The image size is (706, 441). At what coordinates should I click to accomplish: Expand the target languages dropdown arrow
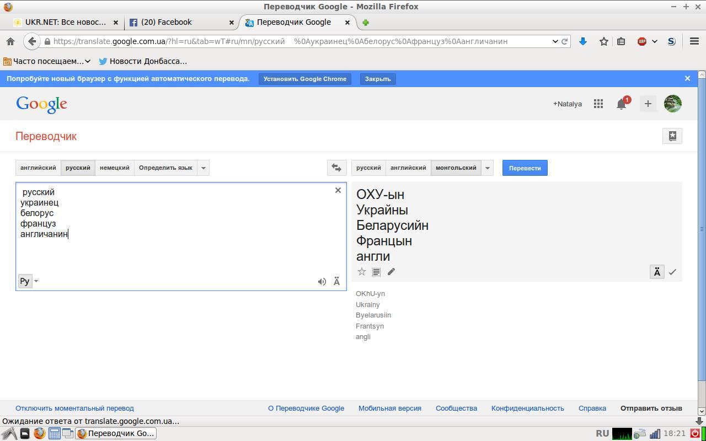487,168
